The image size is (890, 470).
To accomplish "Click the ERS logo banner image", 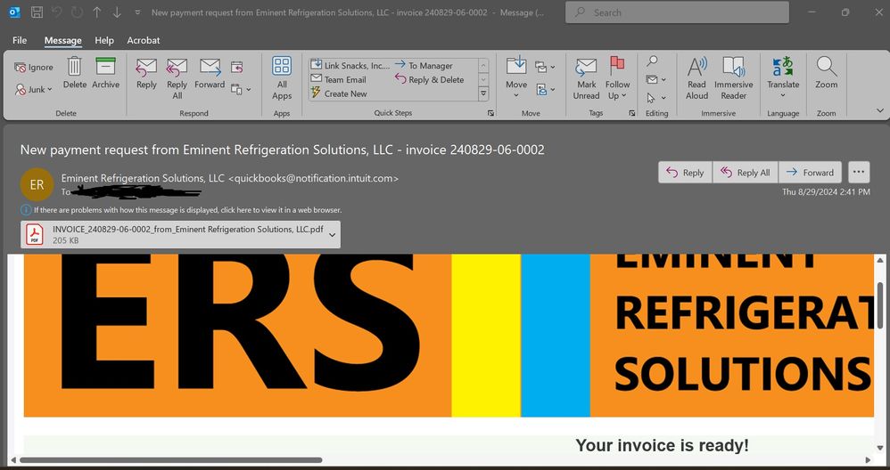I will pos(449,336).
